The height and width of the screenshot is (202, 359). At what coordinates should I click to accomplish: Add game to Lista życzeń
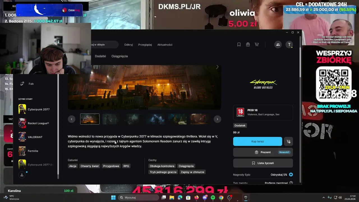pos(263,163)
